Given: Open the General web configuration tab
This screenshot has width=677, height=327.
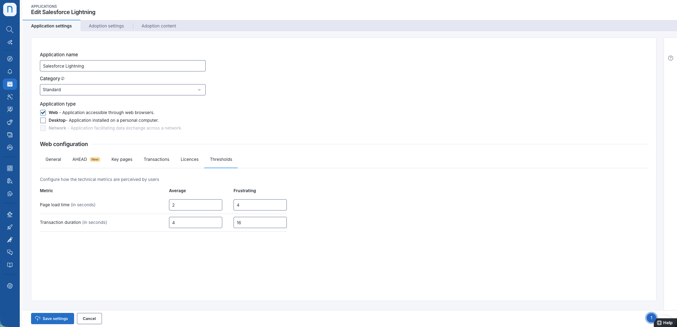Looking at the screenshot, I should [53, 159].
